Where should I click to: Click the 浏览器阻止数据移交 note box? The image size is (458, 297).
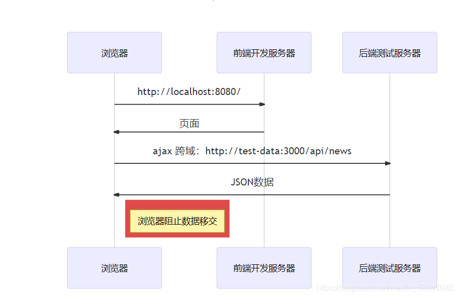(x=177, y=221)
